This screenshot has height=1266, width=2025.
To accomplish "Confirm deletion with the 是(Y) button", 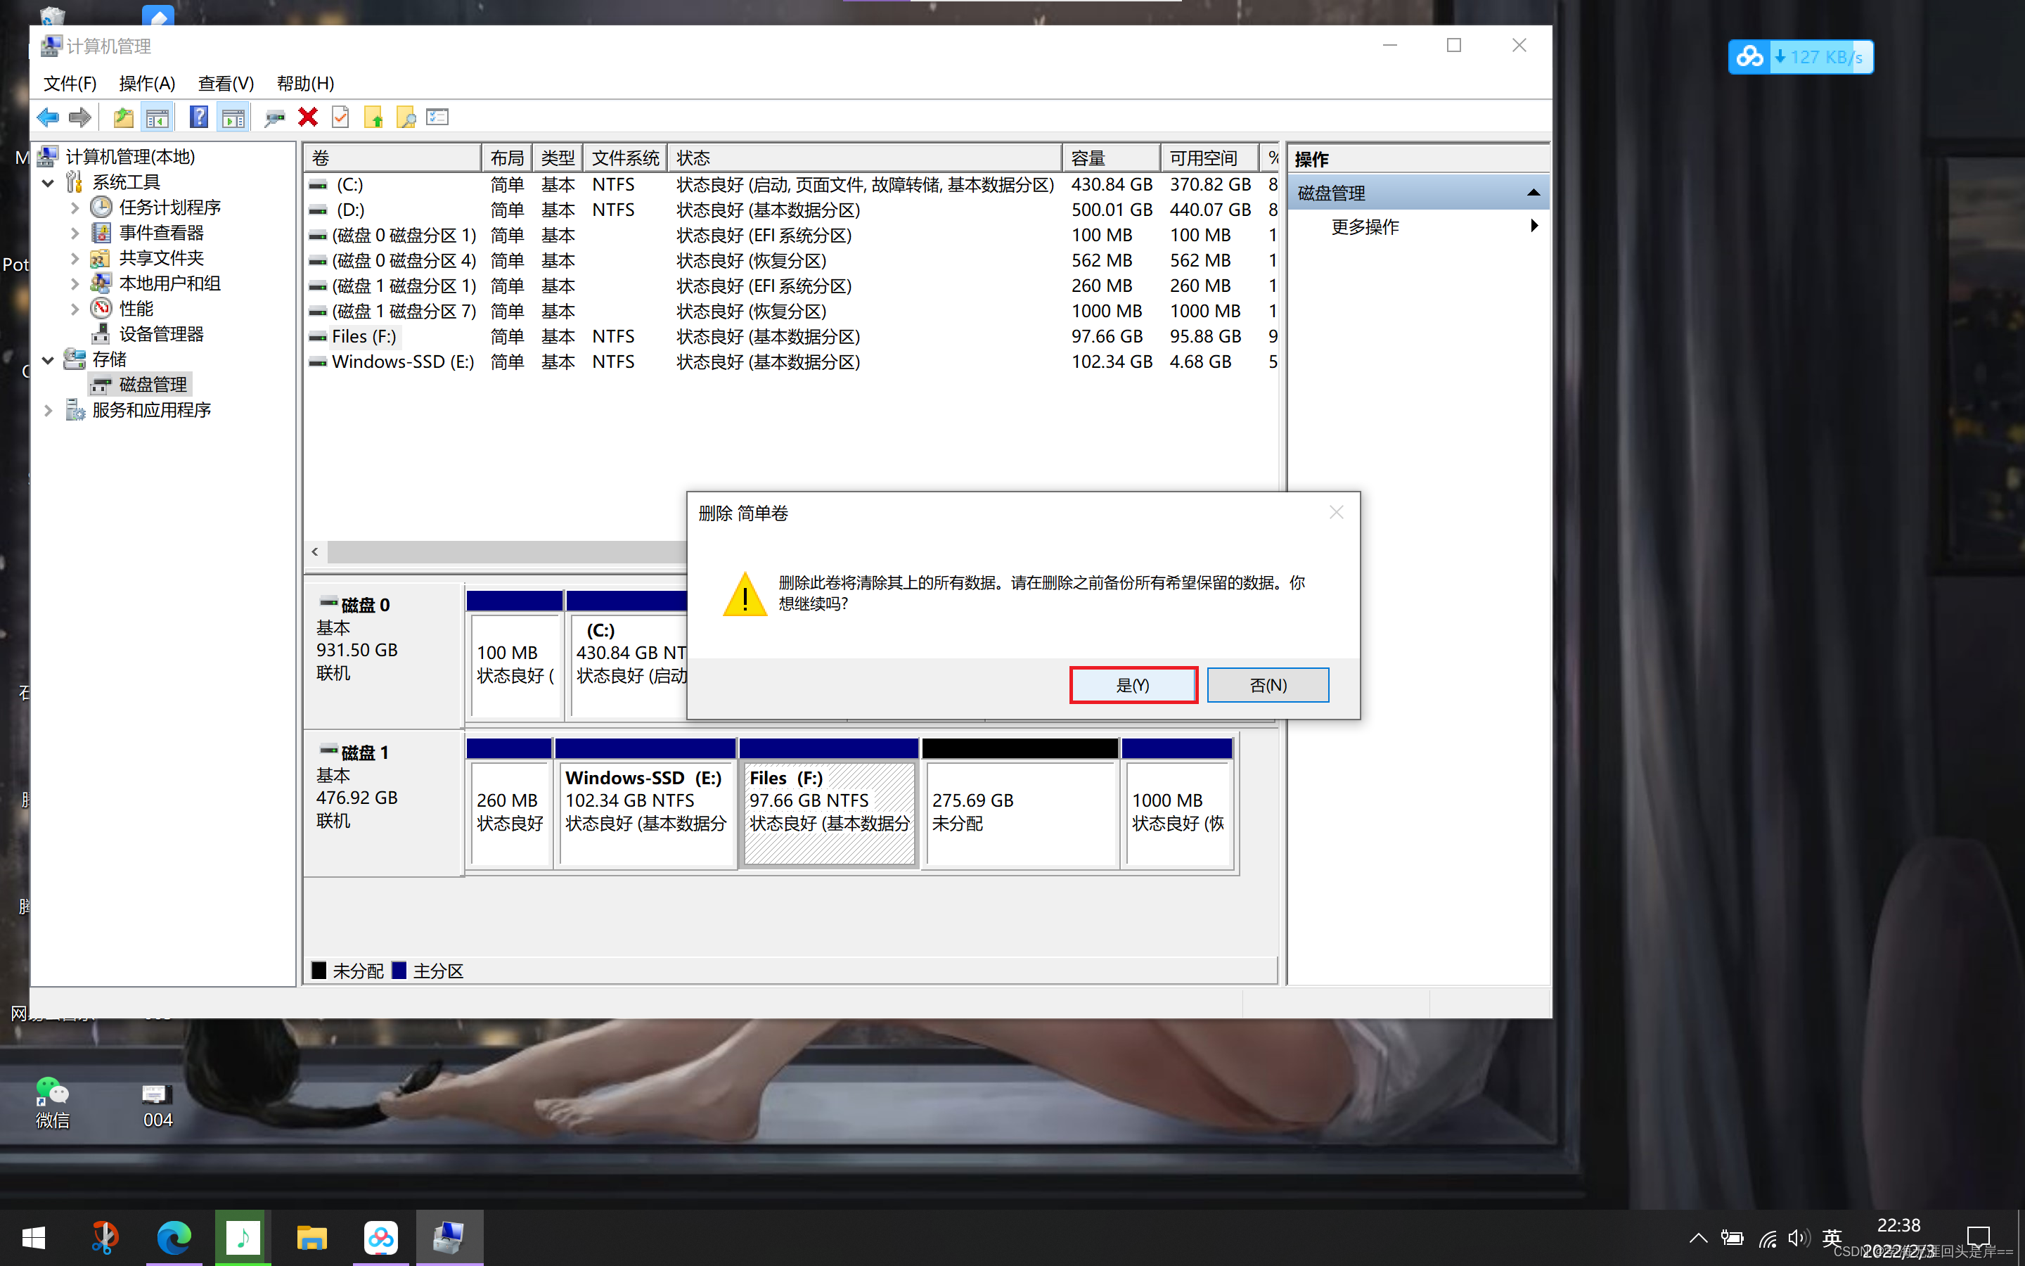I will pos(1133,685).
